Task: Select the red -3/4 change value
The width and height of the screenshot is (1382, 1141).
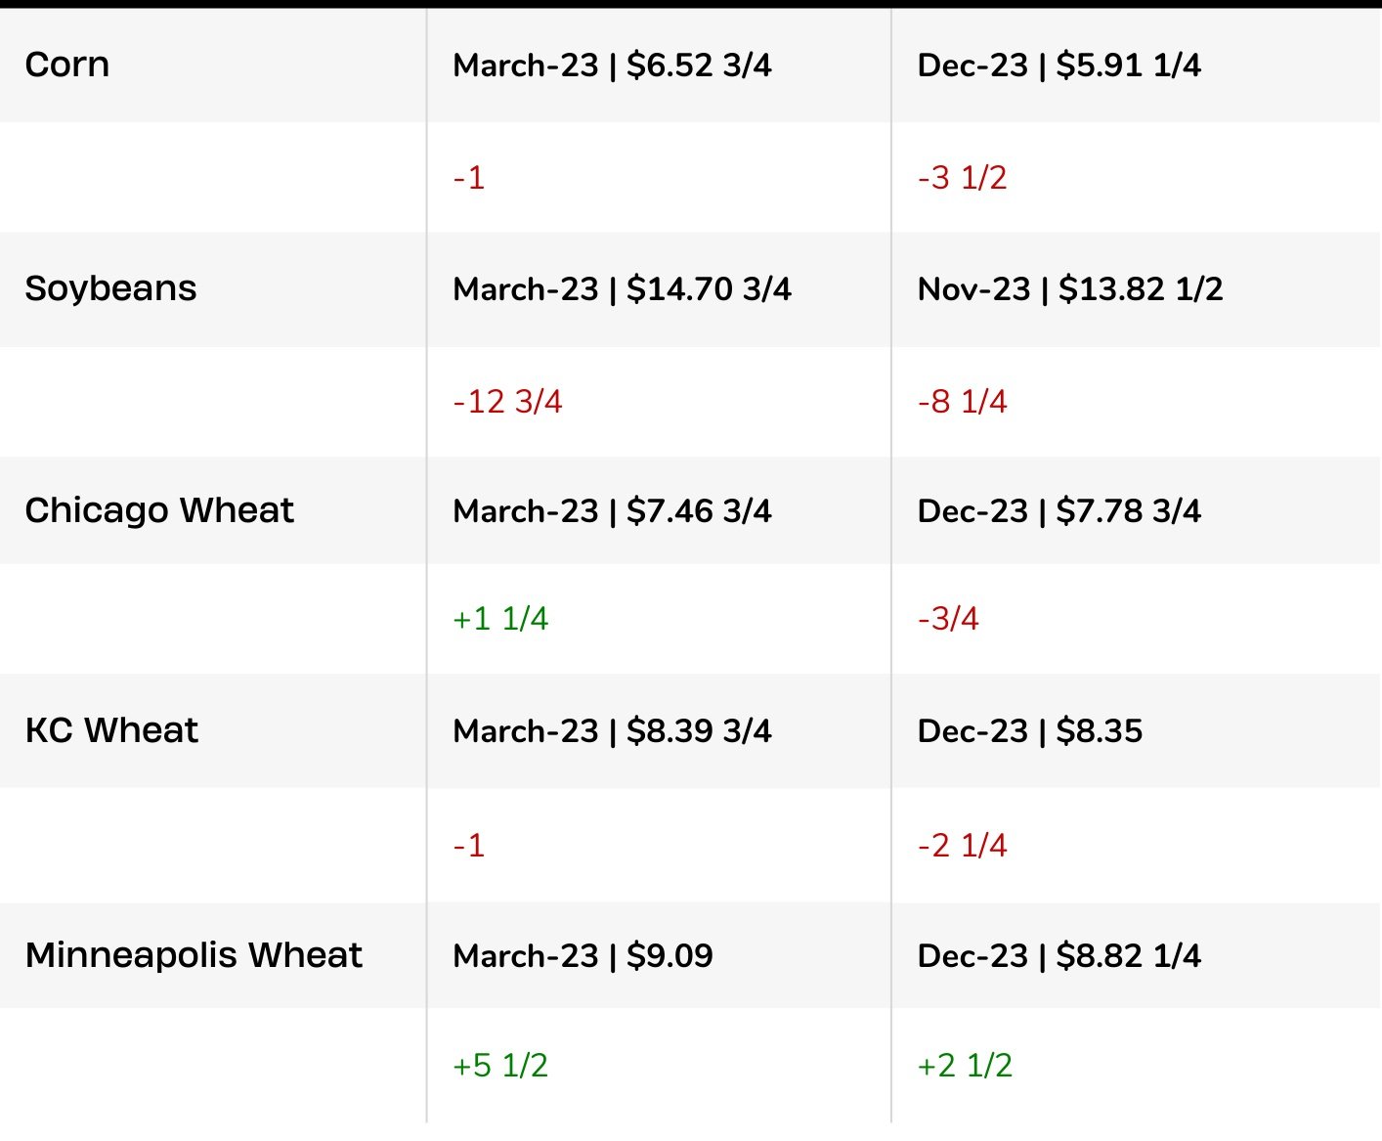Action: tap(948, 619)
